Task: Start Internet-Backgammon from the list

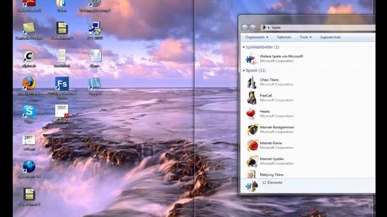Action: (x=252, y=130)
